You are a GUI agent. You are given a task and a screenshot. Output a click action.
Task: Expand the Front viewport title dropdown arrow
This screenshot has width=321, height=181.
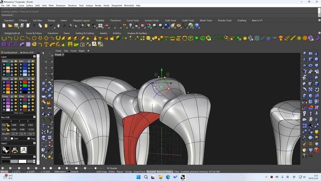point(63,55)
